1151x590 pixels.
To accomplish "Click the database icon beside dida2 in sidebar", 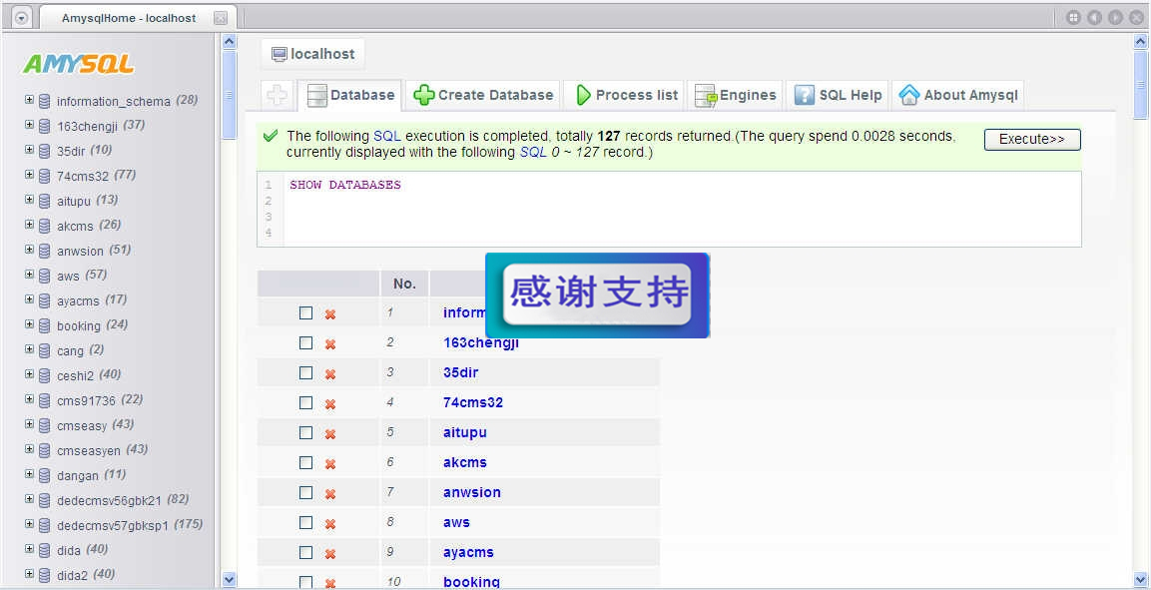I will click(45, 575).
